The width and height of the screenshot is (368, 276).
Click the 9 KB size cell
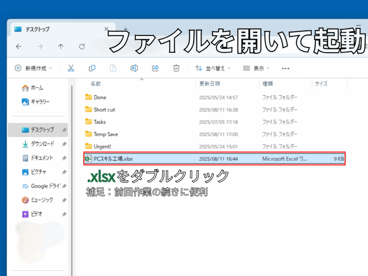[x=339, y=159]
